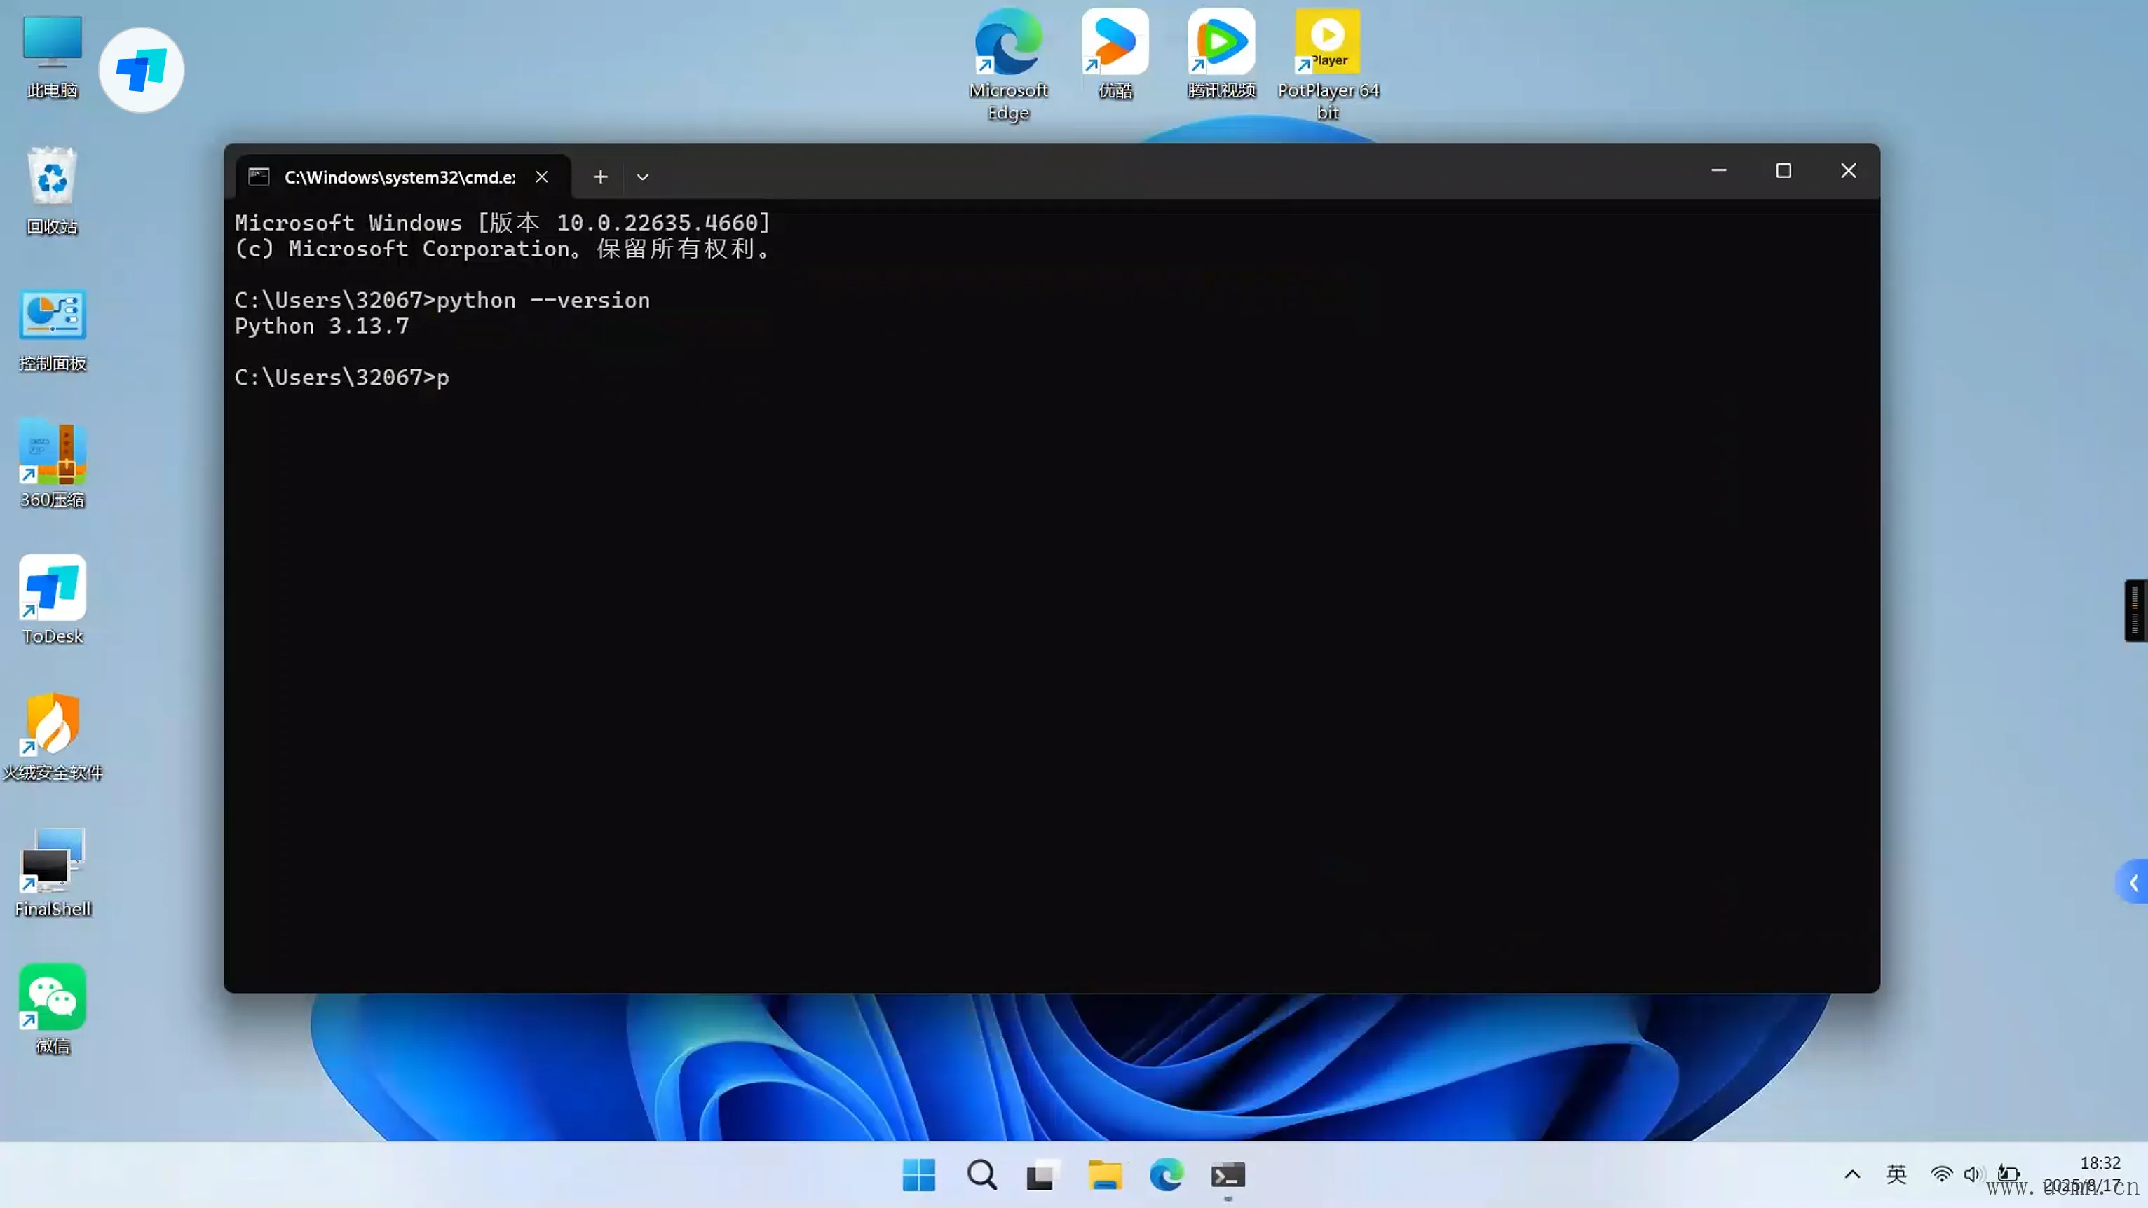Image resolution: width=2148 pixels, height=1208 pixels.
Task: Click the floating ToDesk circular icon
Action: coord(141,70)
